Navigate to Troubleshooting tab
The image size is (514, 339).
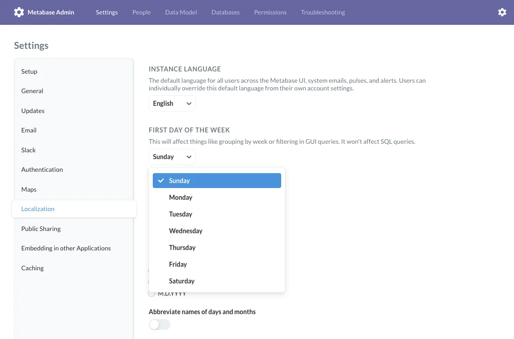coord(323,12)
